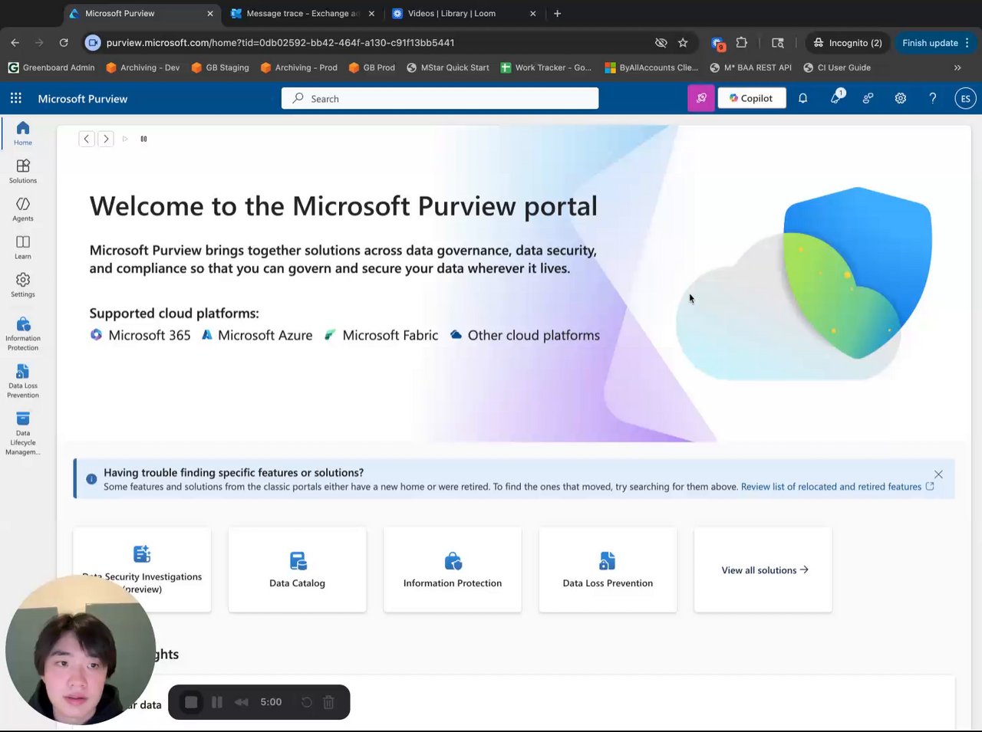Screen dimensions: 982x732
Task: Click Finish update button
Action: pyautogui.click(x=935, y=43)
